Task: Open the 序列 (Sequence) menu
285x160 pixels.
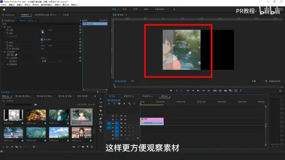Action: tap(28, 5)
